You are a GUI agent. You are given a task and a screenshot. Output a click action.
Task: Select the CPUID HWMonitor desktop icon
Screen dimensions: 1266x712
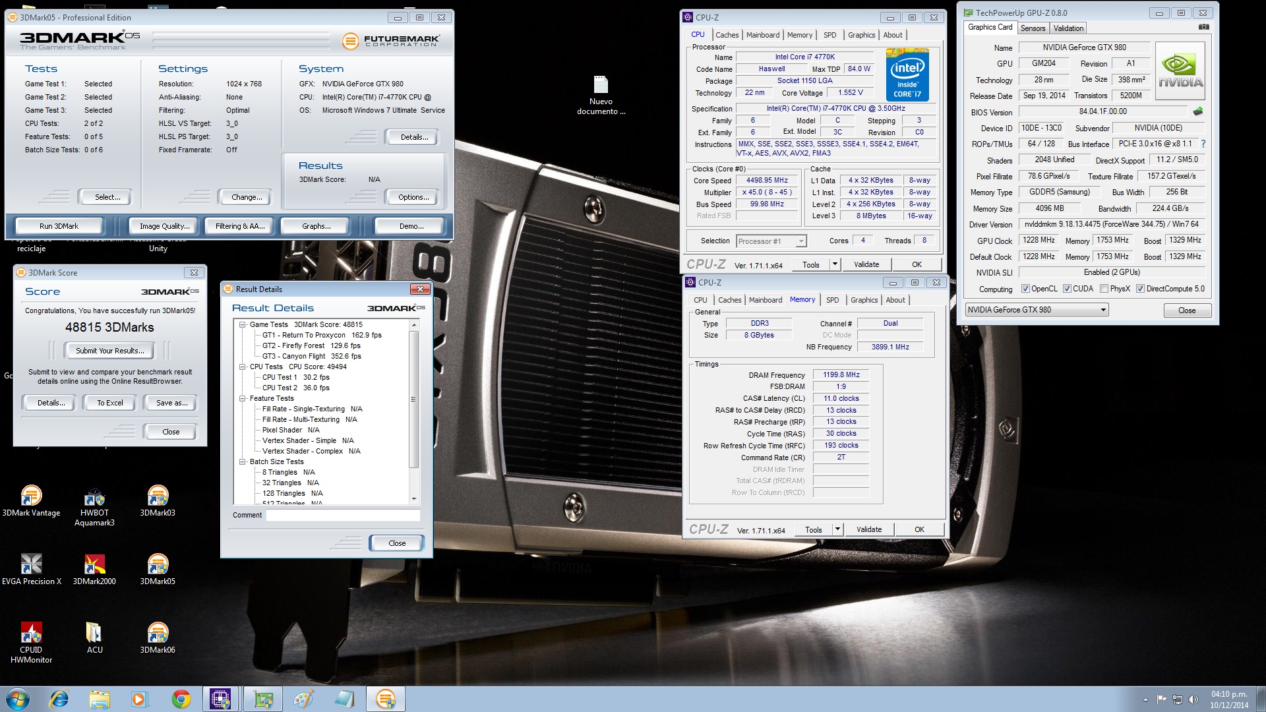tap(31, 643)
